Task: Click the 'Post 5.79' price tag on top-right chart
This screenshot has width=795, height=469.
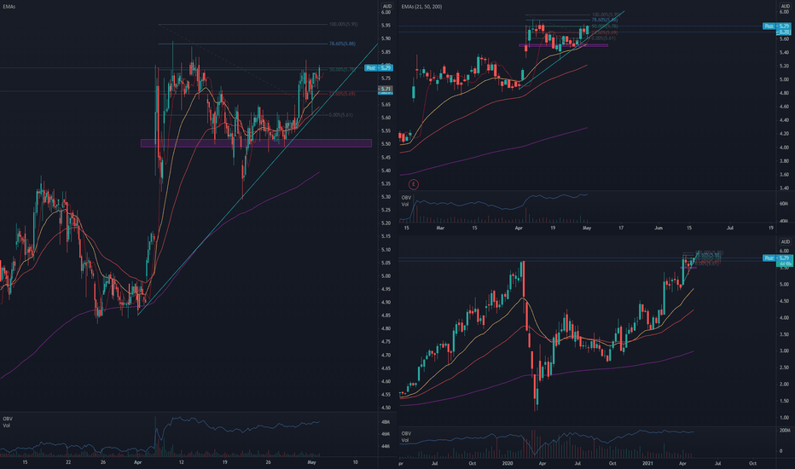Action: [777, 26]
